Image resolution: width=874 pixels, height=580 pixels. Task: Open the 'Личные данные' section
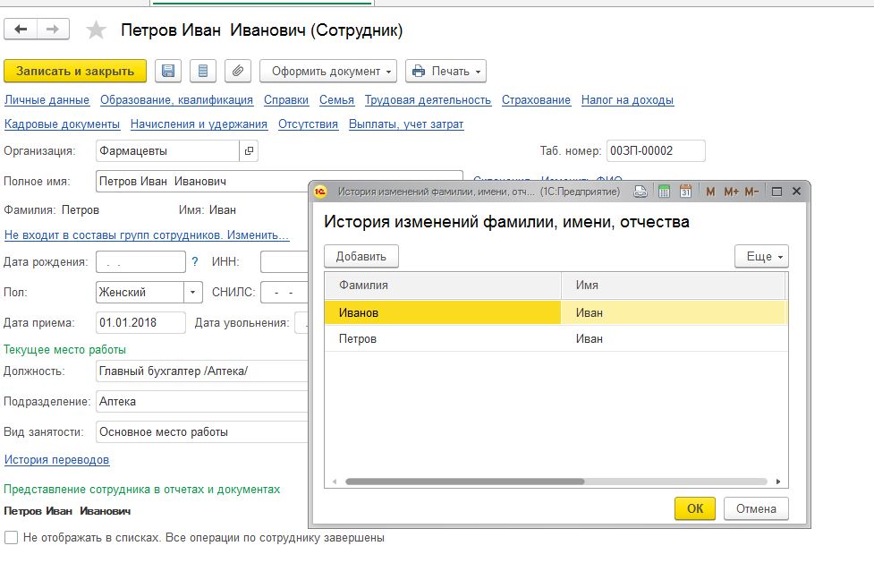click(47, 100)
